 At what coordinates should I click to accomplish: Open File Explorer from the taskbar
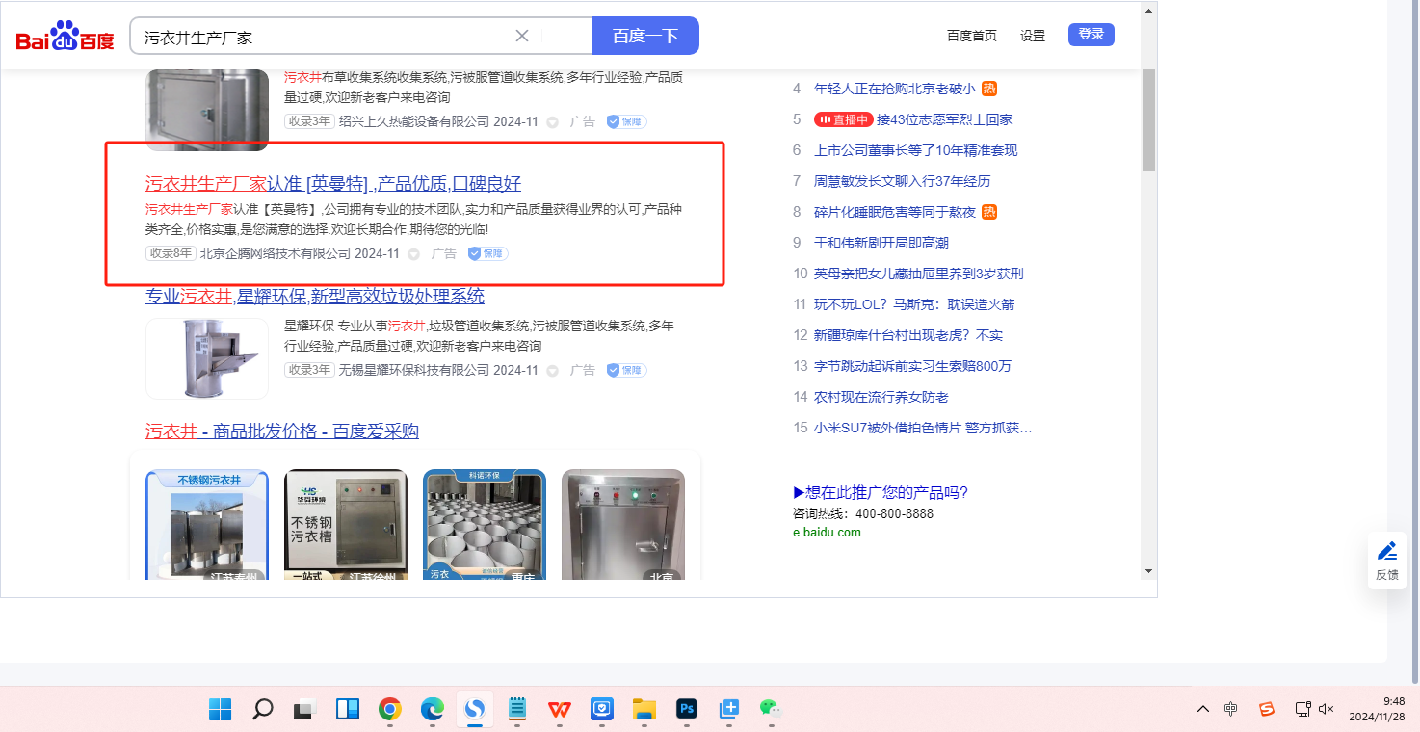click(644, 710)
